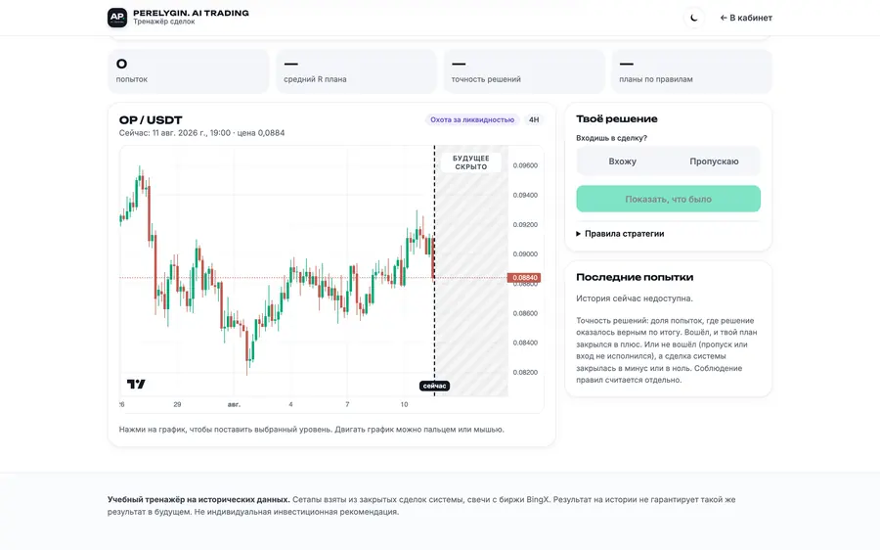Go back via "В кабинет" link
The height and width of the screenshot is (550, 880).
(x=746, y=18)
